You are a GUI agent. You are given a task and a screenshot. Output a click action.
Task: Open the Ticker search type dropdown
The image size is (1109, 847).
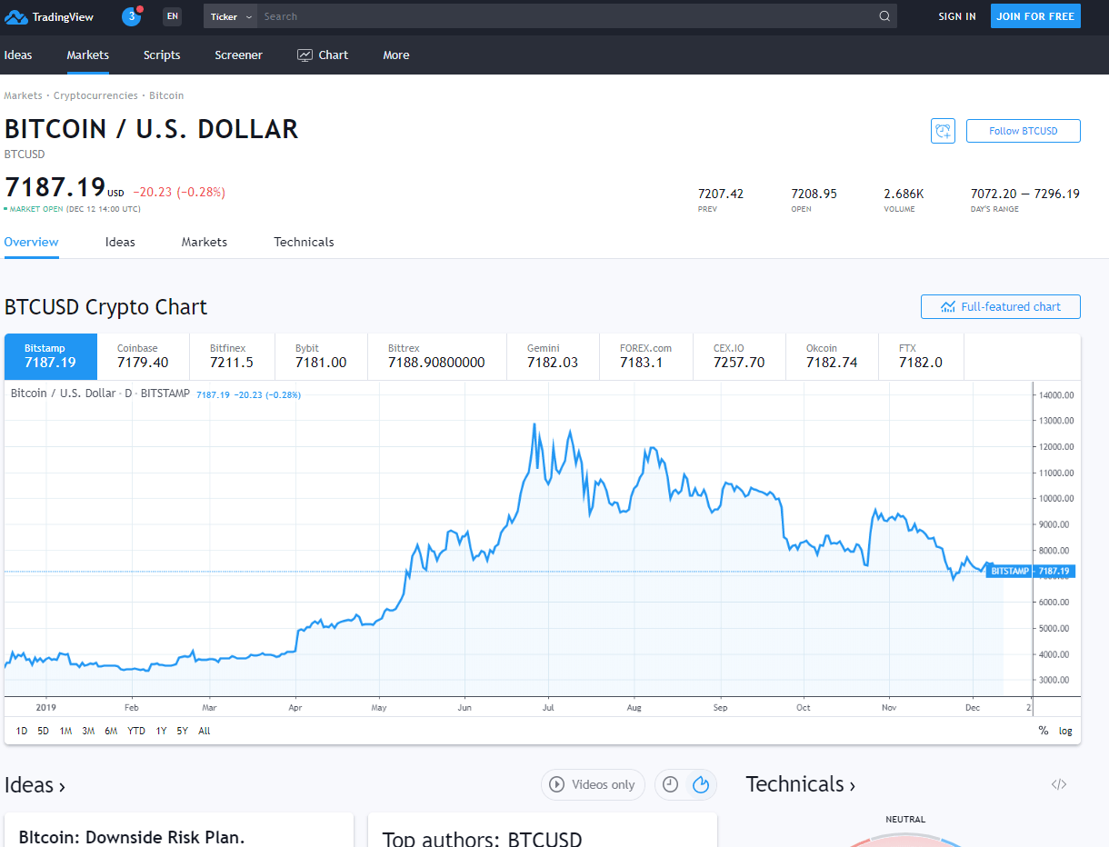coord(231,16)
